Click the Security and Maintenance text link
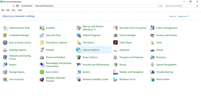 96,65
